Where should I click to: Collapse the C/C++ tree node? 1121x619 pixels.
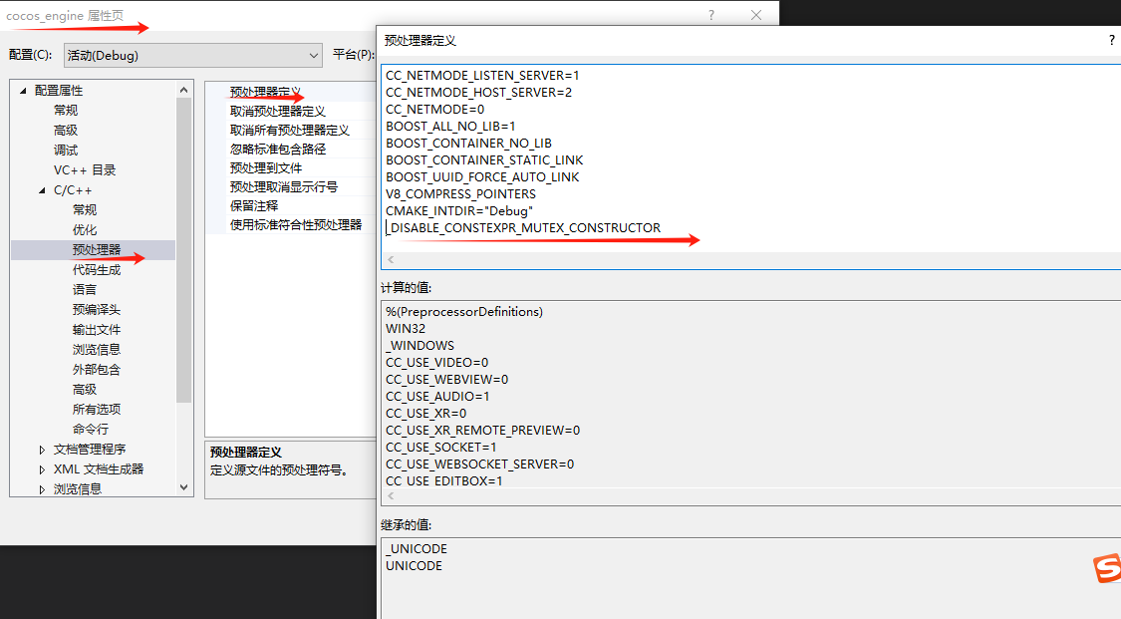pyautogui.click(x=42, y=190)
